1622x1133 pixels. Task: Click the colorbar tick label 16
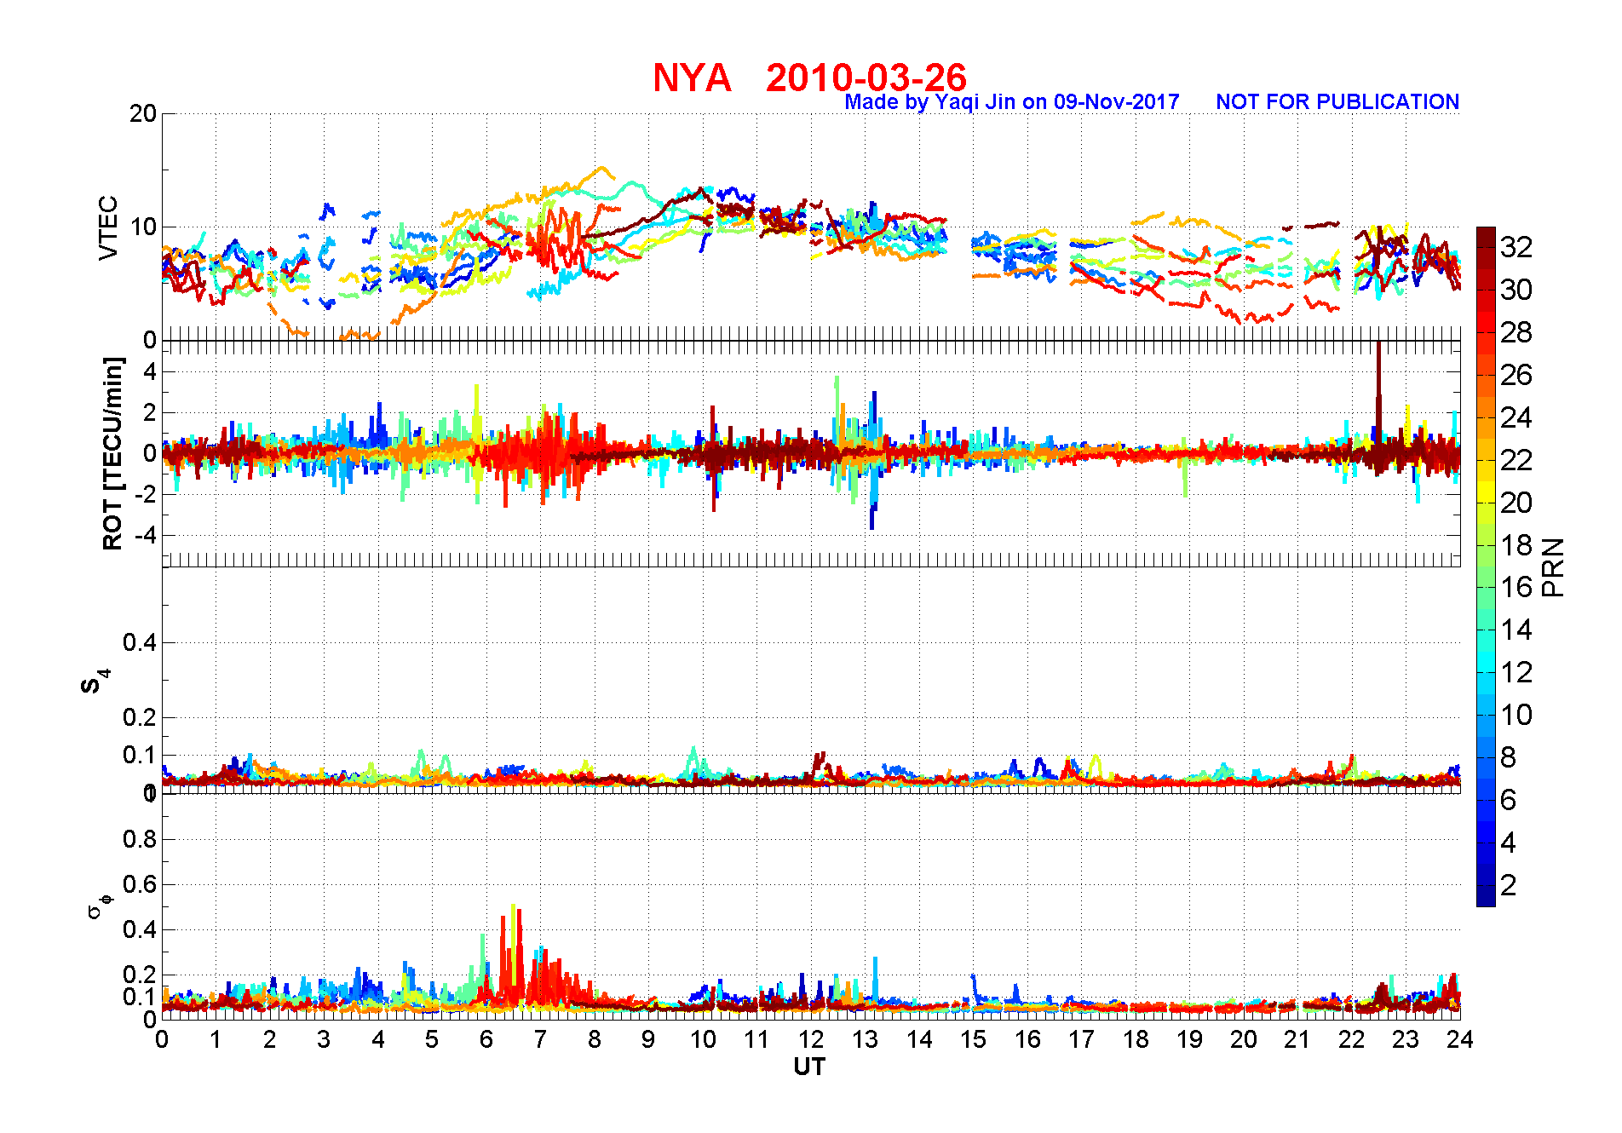(x=1516, y=587)
